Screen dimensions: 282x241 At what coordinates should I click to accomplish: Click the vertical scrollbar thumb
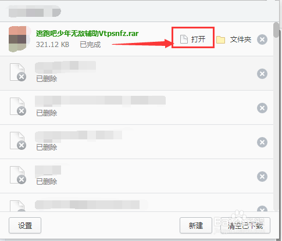pos(276,30)
